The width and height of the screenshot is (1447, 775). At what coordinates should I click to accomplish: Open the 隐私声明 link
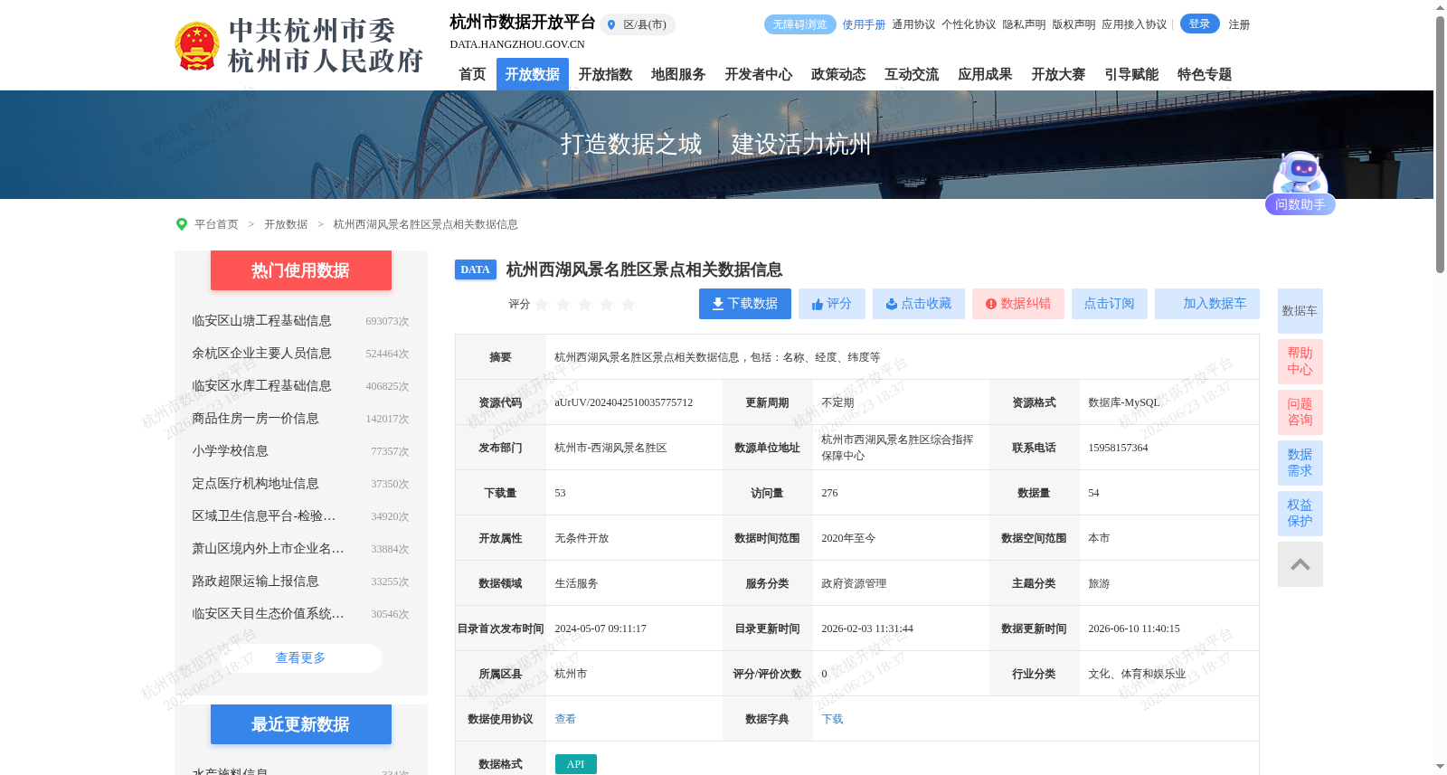point(1024,24)
